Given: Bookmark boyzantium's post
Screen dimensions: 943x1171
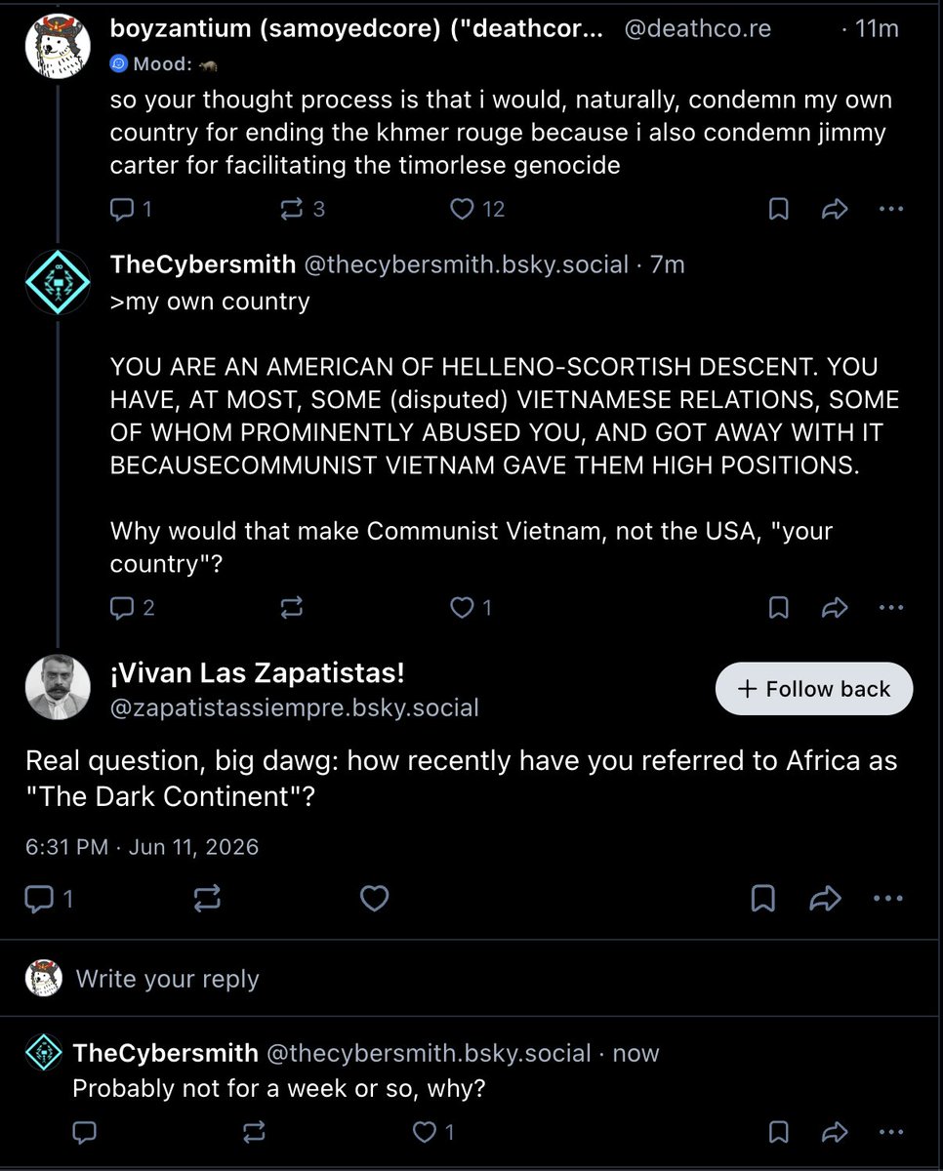Looking at the screenshot, I should tap(778, 209).
